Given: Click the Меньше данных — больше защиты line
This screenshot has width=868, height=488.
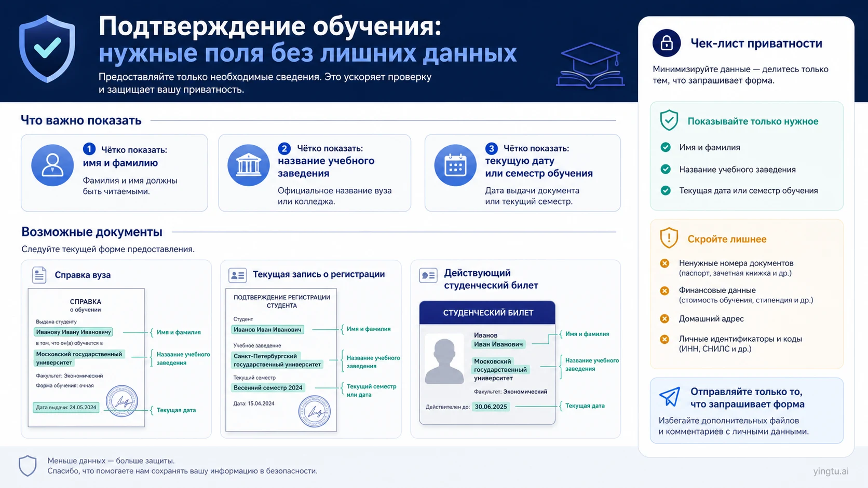Looking at the screenshot, I should pos(111,461).
